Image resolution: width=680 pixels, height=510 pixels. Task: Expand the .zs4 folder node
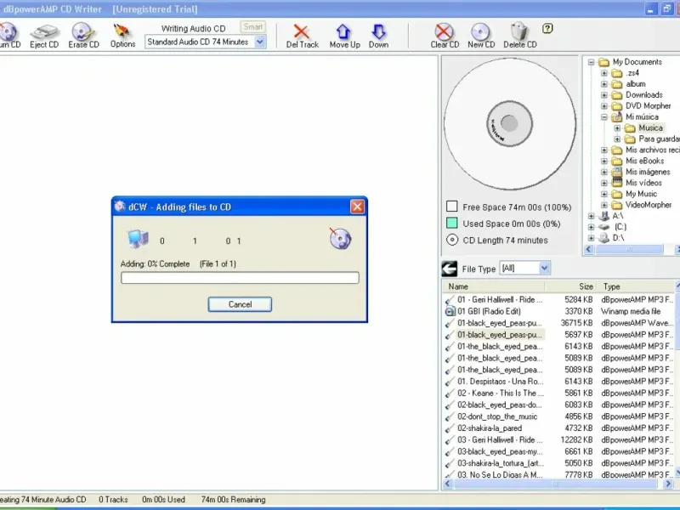(x=604, y=73)
